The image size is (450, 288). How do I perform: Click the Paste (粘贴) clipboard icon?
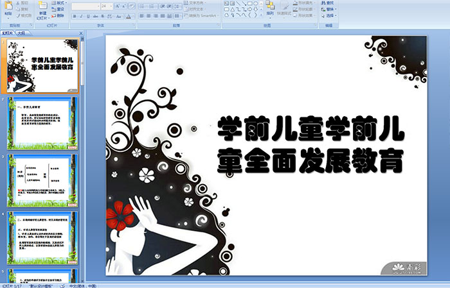pos(8,6)
